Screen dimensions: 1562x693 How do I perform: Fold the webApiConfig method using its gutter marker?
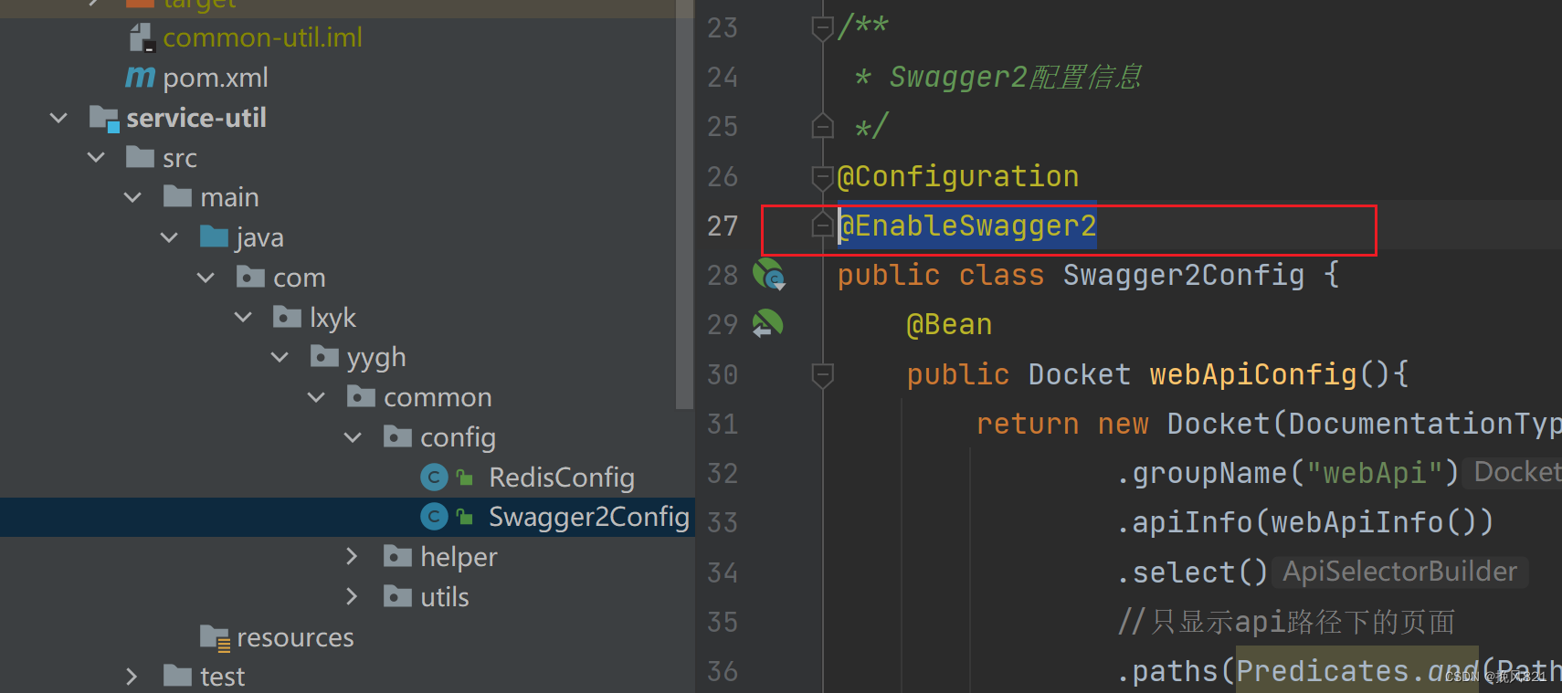point(821,374)
